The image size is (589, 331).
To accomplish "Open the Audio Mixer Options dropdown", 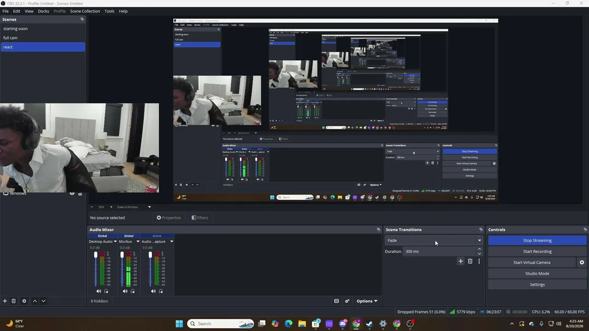I will [367, 301].
